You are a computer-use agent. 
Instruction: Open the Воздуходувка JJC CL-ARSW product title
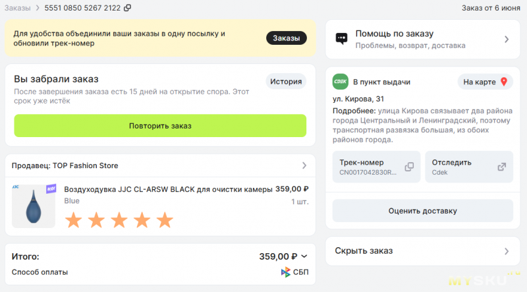tap(168, 189)
